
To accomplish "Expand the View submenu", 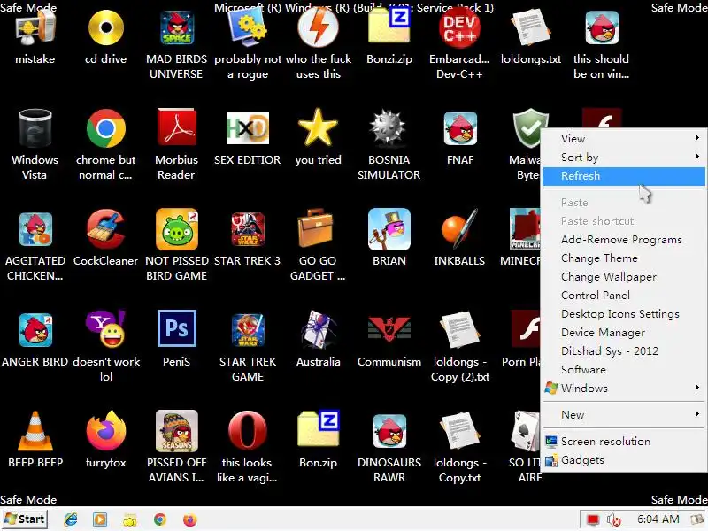I will pyautogui.click(x=624, y=139).
